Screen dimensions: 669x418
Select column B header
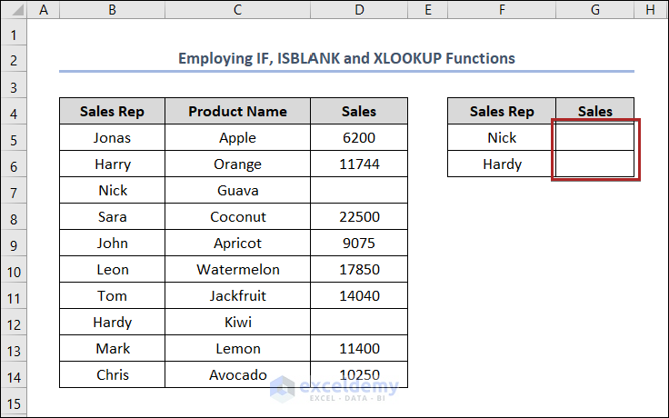point(111,10)
